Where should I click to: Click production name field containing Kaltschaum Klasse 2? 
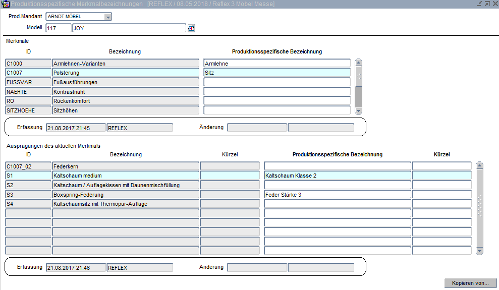coord(337,176)
